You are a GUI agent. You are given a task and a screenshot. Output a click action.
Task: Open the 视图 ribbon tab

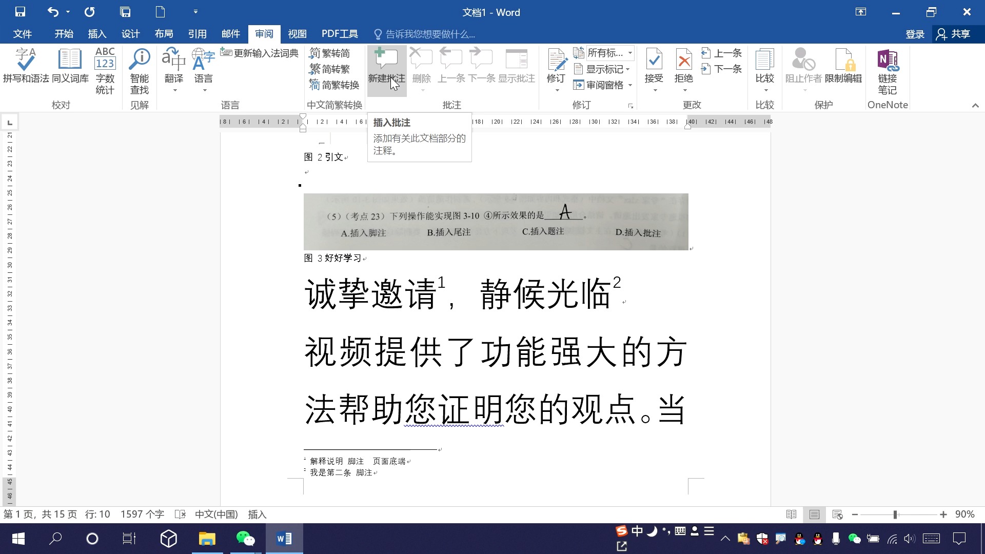297,34
